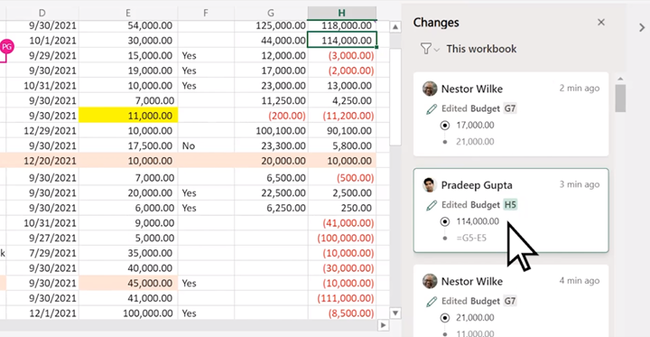Select column D header
Image resolution: width=650 pixels, height=337 pixels.
pos(42,13)
